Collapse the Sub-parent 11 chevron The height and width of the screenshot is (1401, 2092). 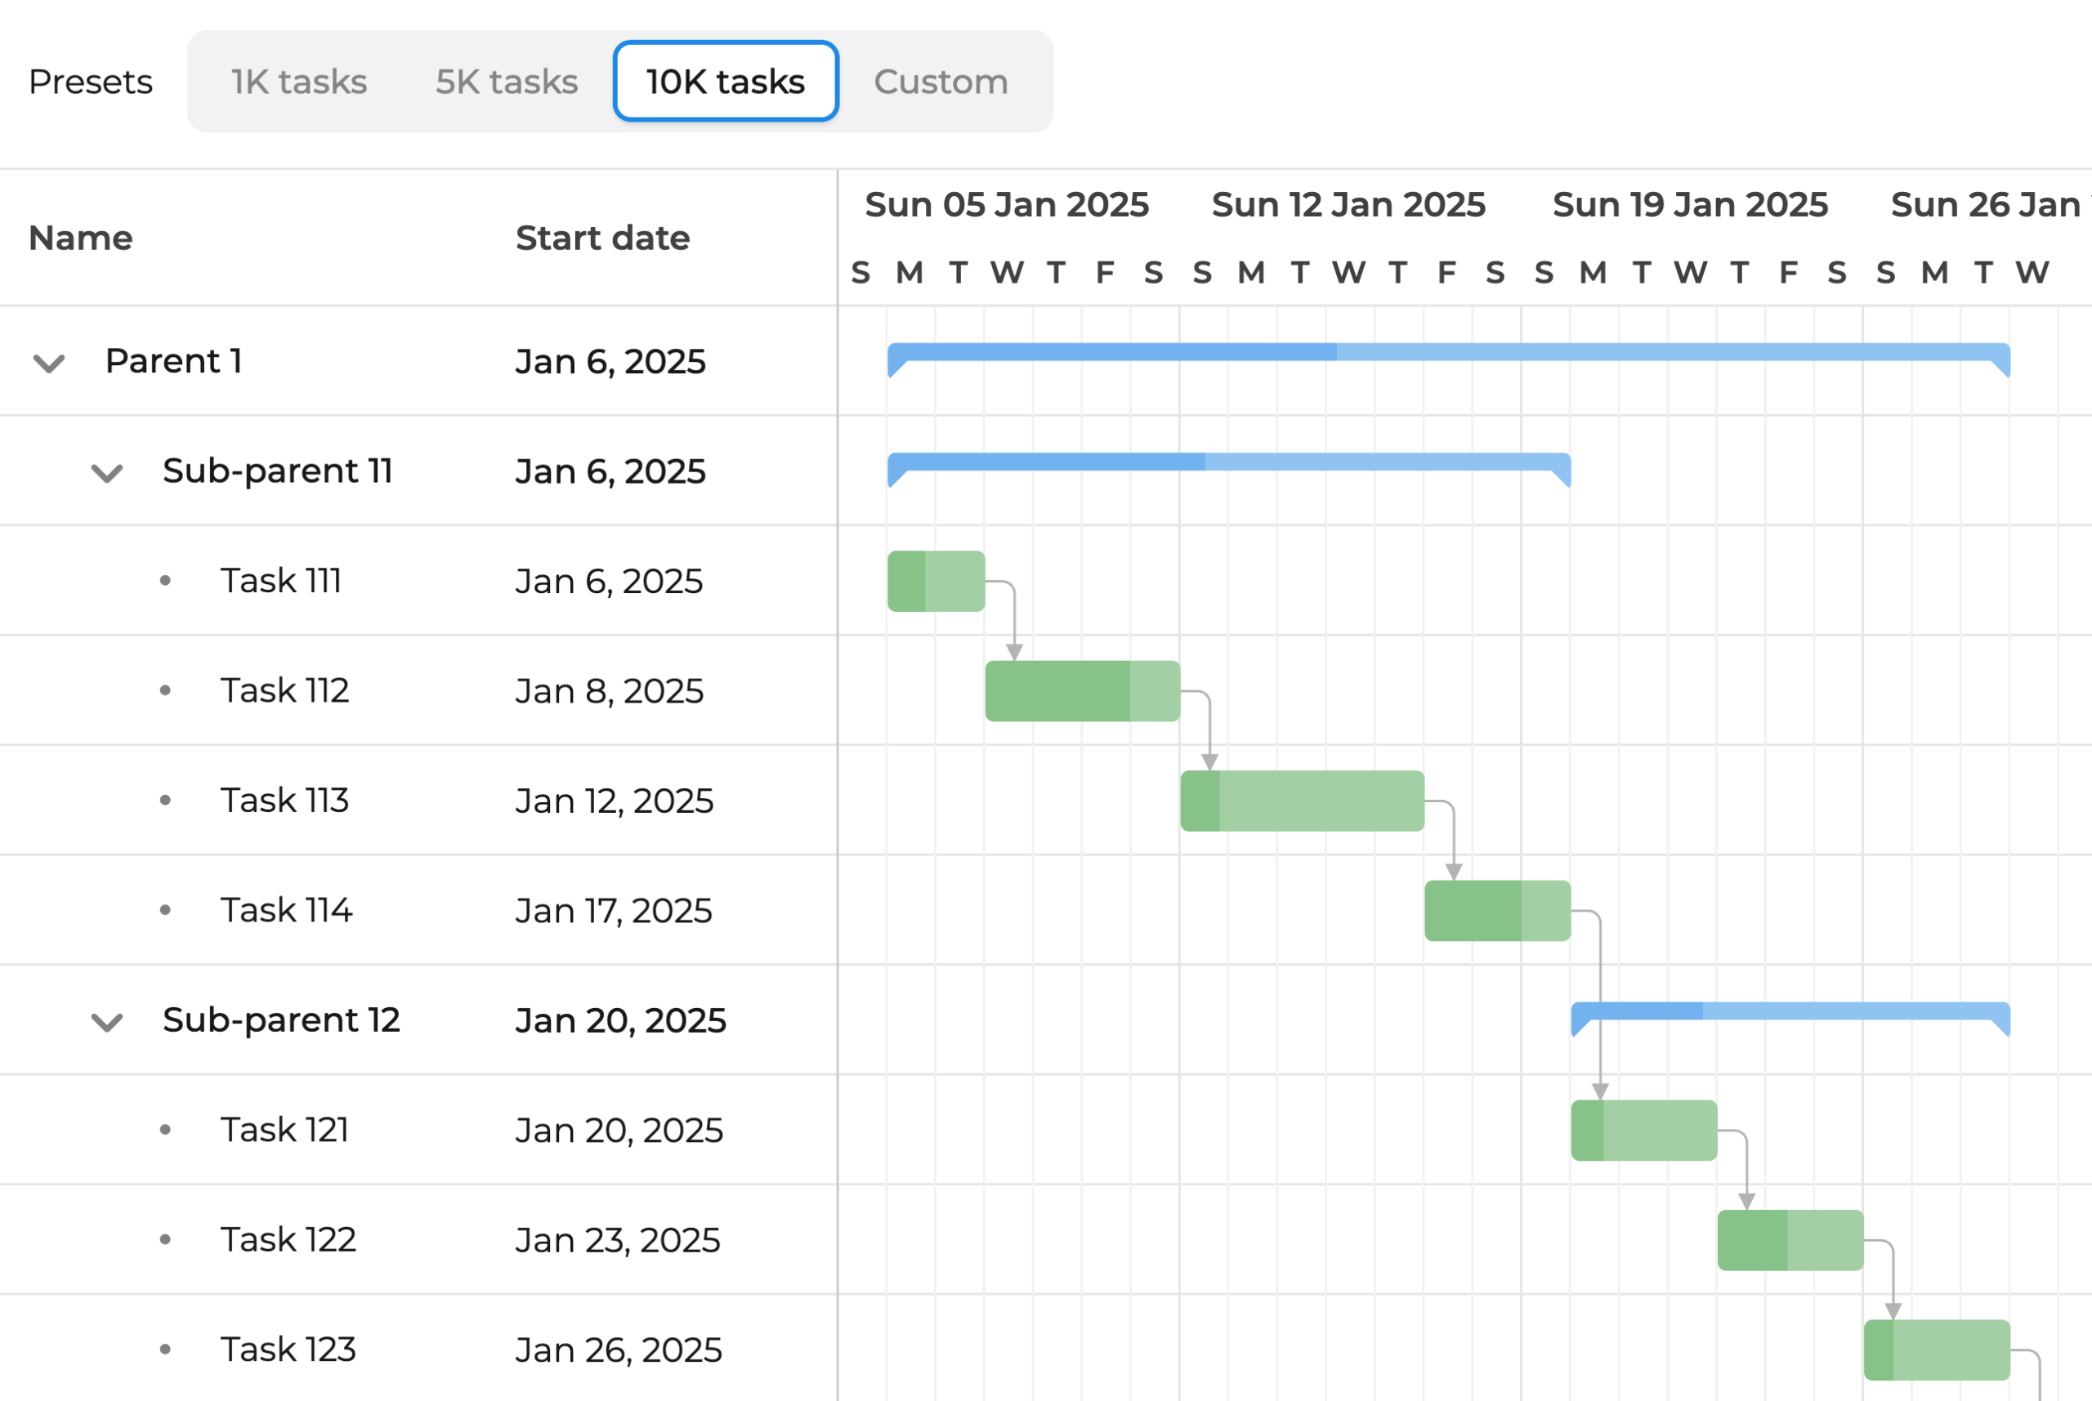(107, 473)
